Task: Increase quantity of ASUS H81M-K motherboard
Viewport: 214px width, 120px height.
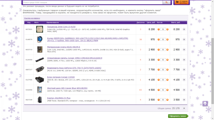Action: (167, 50)
